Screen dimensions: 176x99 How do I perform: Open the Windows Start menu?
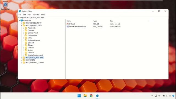pyautogui.click(x=79, y=96)
